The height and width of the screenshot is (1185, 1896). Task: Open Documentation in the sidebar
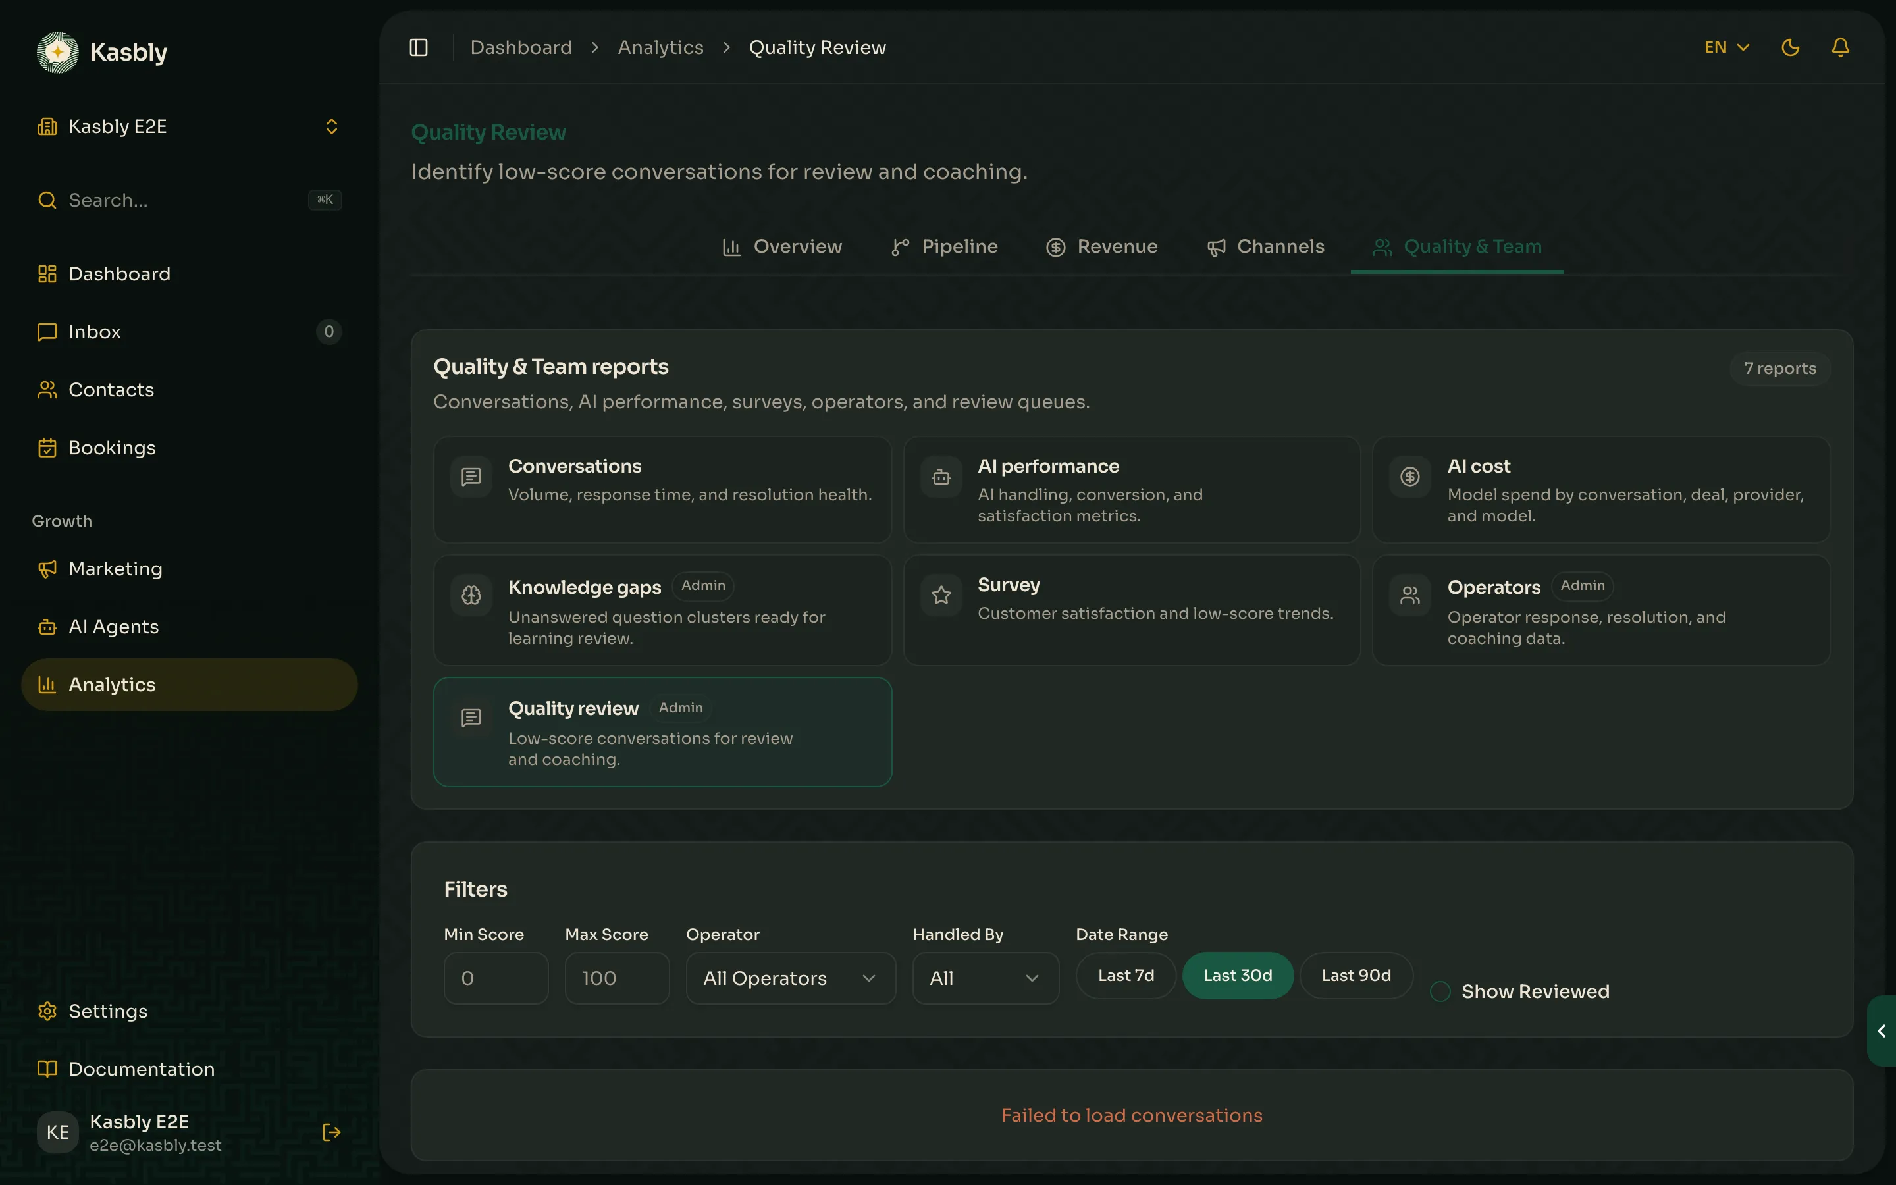tap(190, 1069)
